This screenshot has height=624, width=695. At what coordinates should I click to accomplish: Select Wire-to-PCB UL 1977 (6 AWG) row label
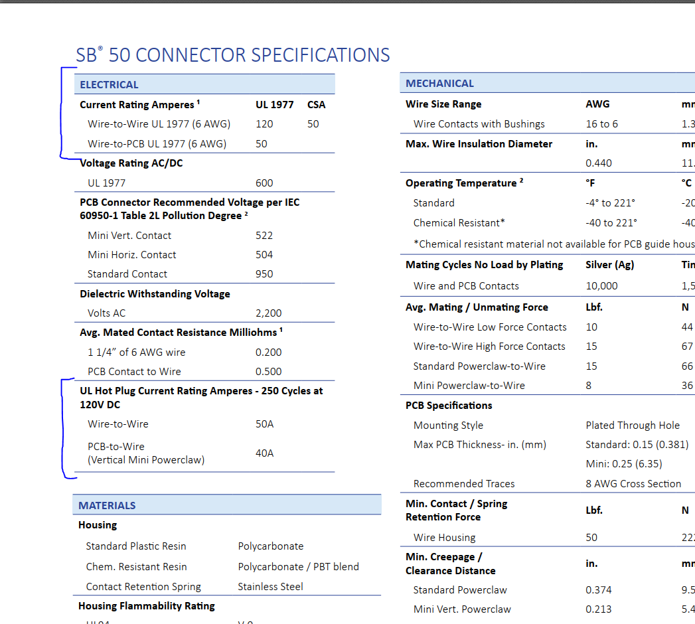[157, 143]
